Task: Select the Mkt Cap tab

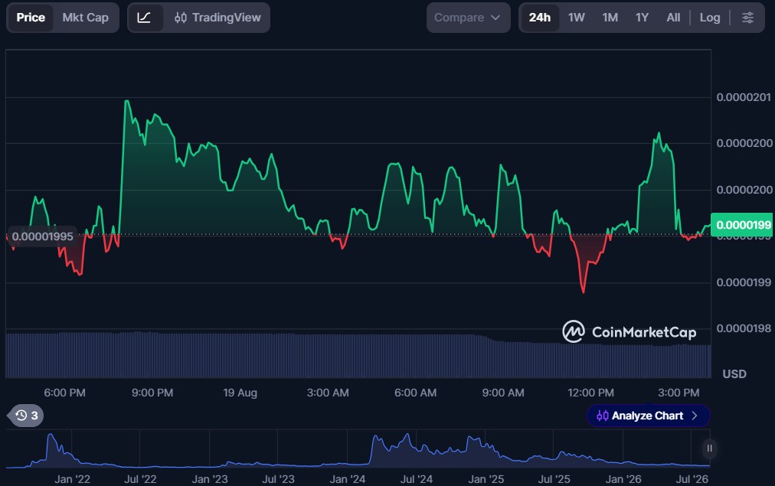Action: [85, 18]
